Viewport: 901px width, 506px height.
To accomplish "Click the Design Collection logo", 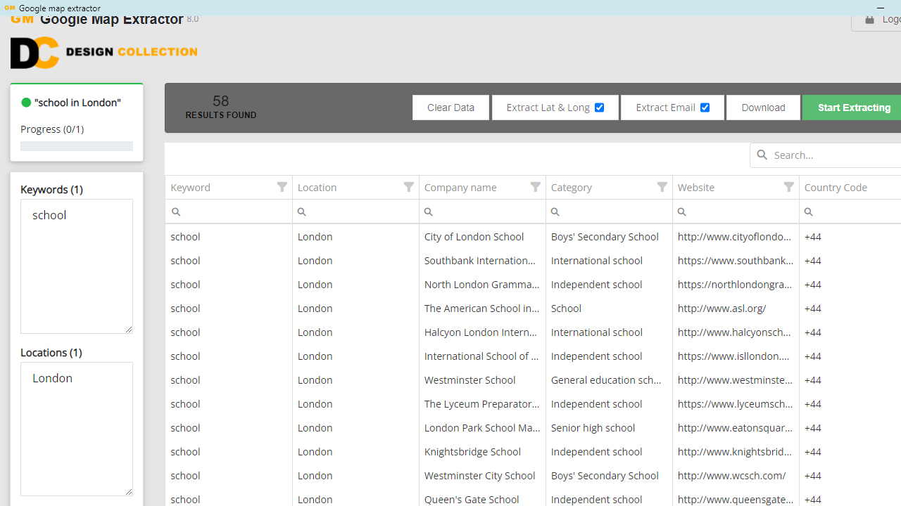I will click(103, 53).
